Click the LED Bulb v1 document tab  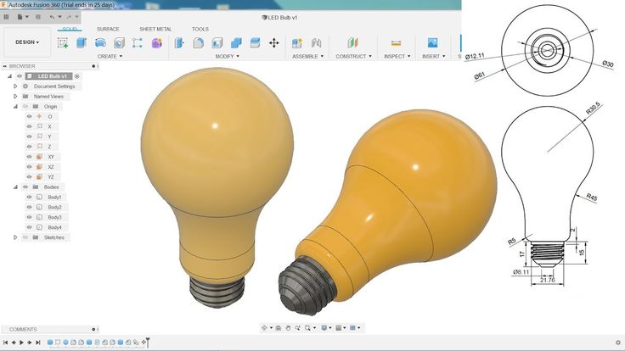coord(280,18)
